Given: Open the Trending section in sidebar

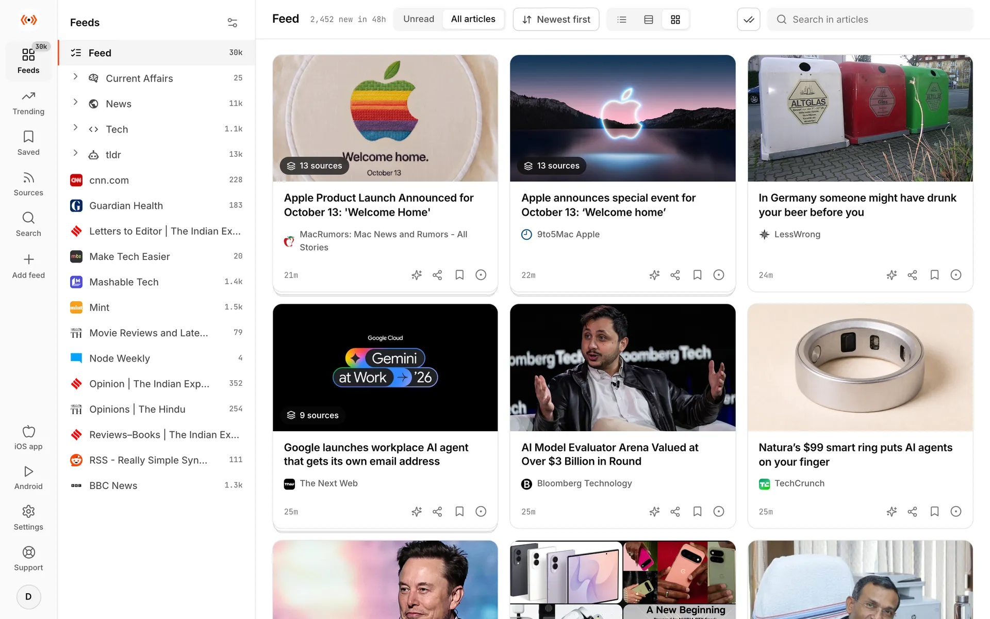Looking at the screenshot, I should click(28, 103).
